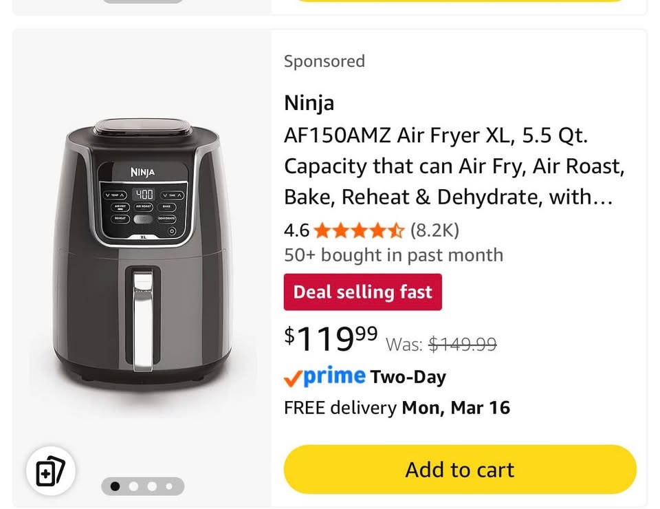
Task: Click the orange star rating icons
Action: (x=360, y=230)
